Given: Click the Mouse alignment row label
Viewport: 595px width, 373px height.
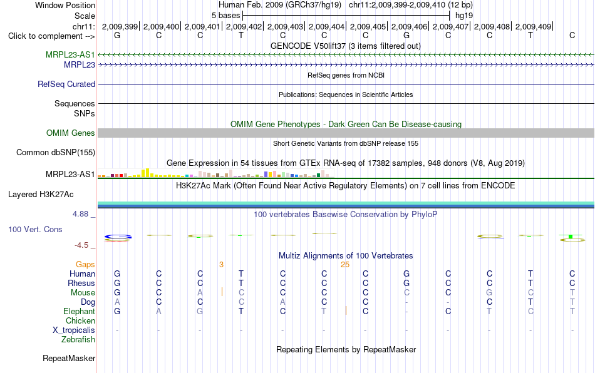Looking at the screenshot, I should (x=83, y=293).
